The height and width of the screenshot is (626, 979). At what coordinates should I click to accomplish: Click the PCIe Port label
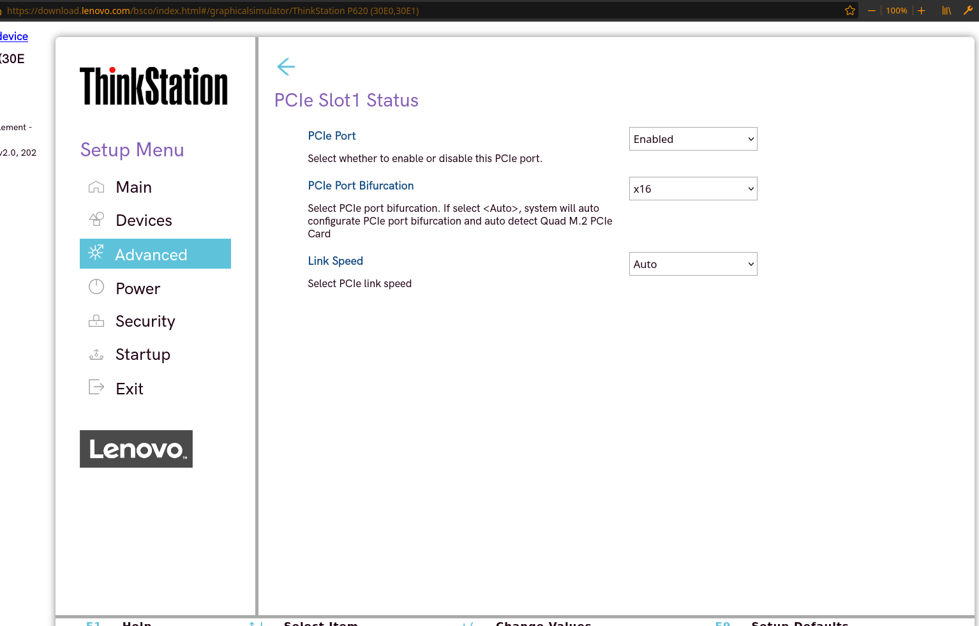tap(332, 136)
